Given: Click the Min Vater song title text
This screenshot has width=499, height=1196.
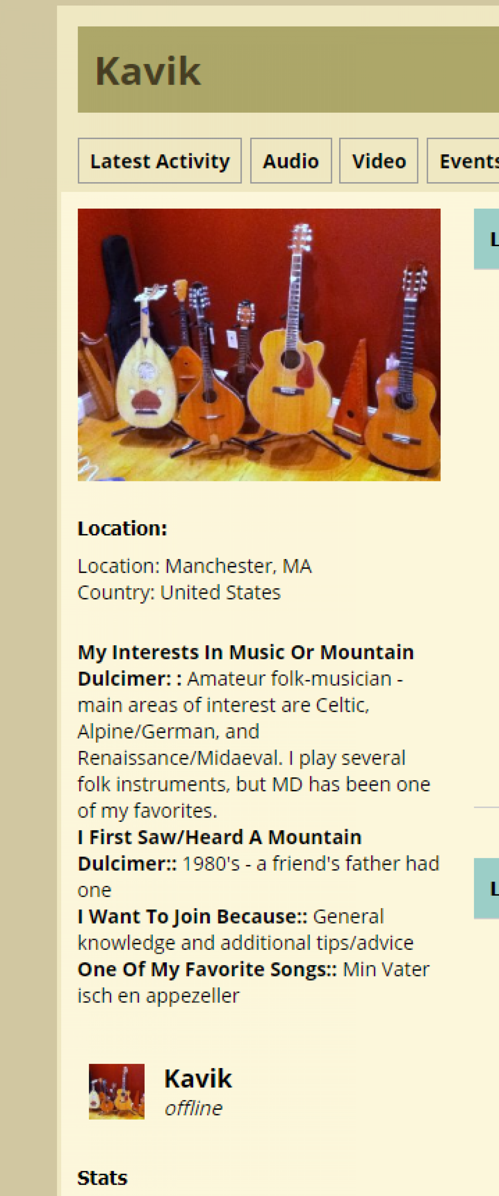Looking at the screenshot, I should (x=385, y=969).
